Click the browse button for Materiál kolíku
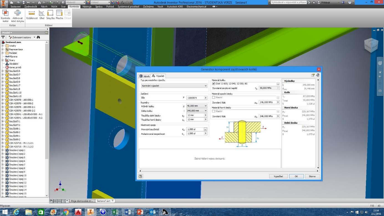This screenshot has height=216, width=384. pyautogui.click(x=278, y=83)
